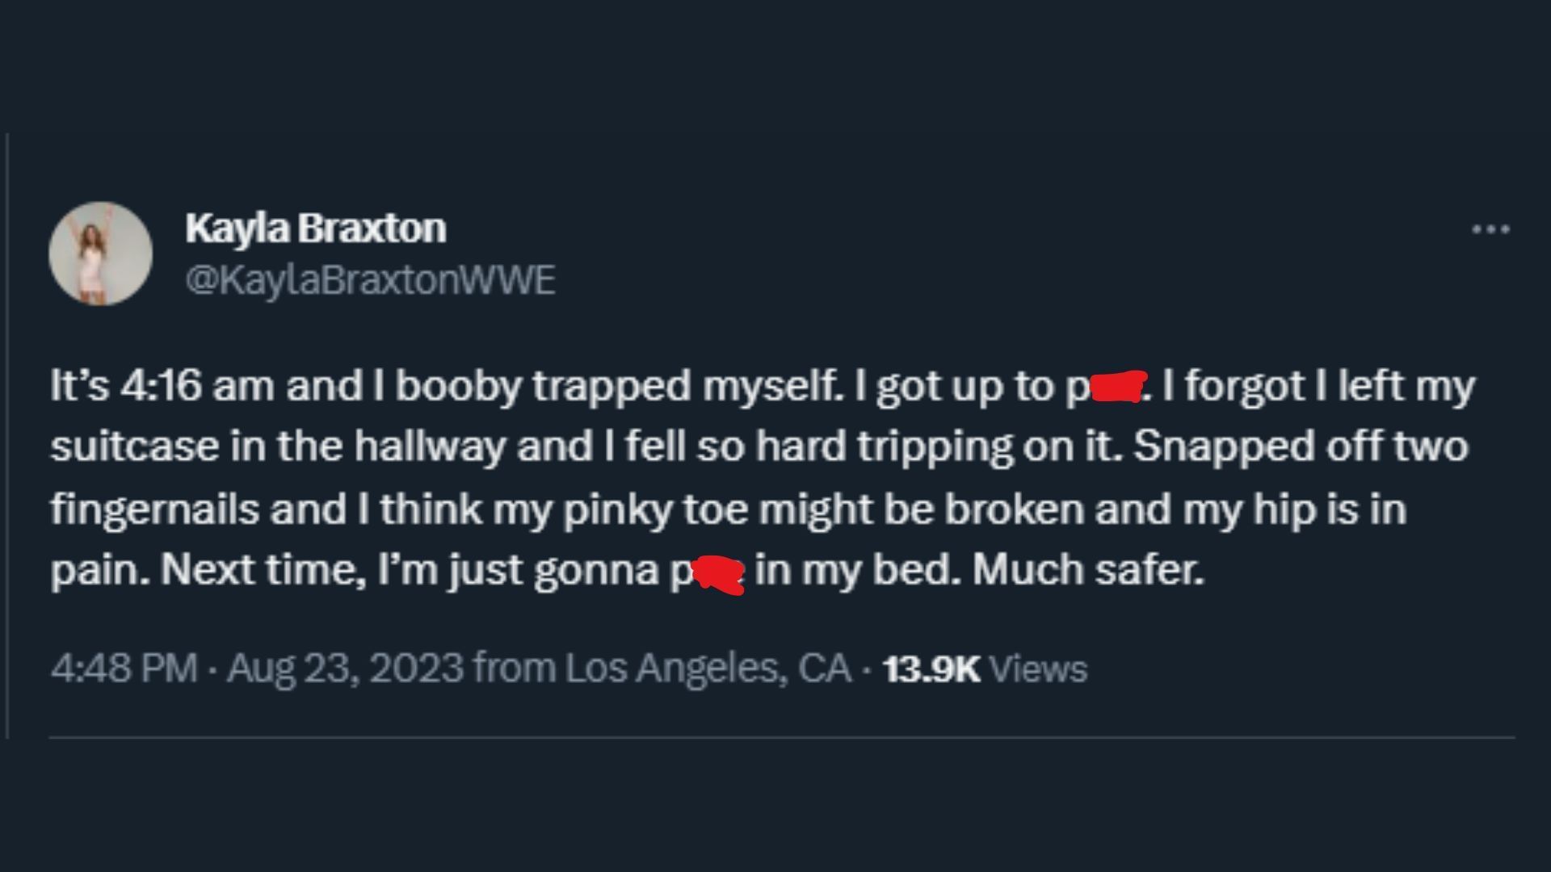Click the Los Angeles, CA location
The image size is (1551, 872).
click(708, 669)
